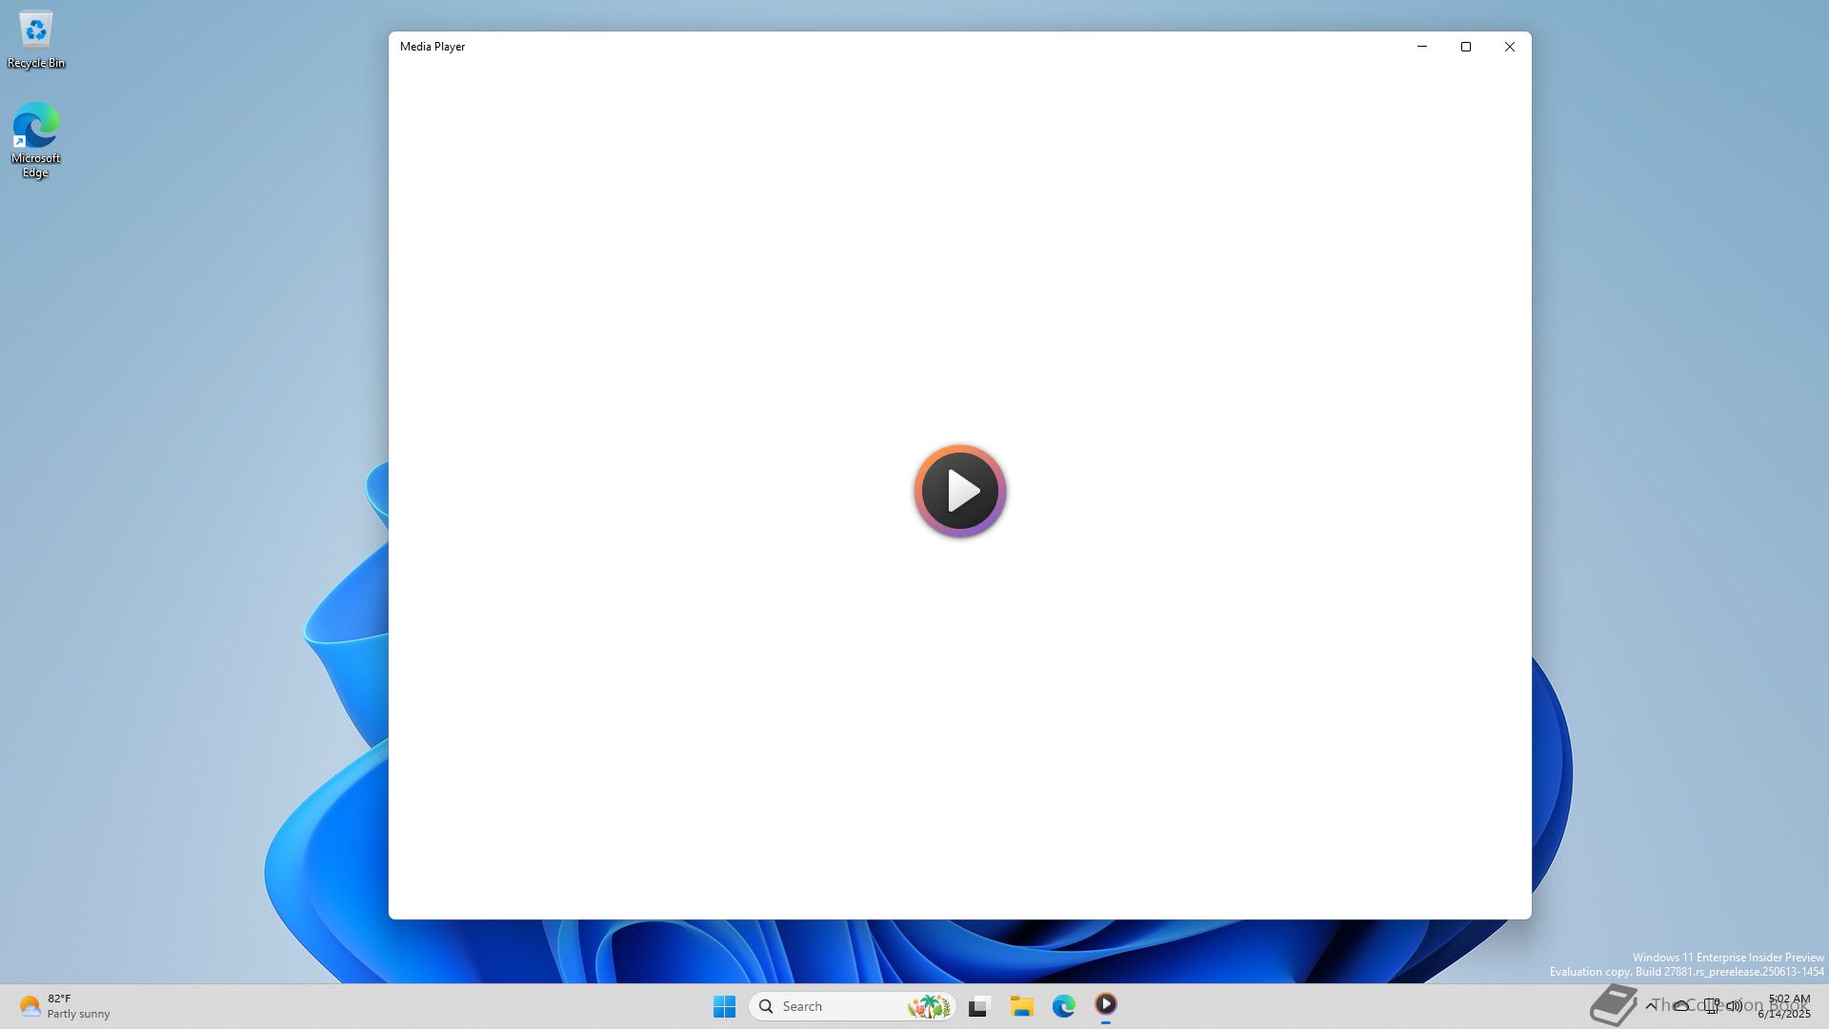Click the network icon in system tray
Viewport: 1829px width, 1029px height.
coord(1712,1005)
